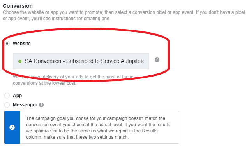Click the info icon beside conversion field
Screen dimensions: 249x155
tap(157, 60)
